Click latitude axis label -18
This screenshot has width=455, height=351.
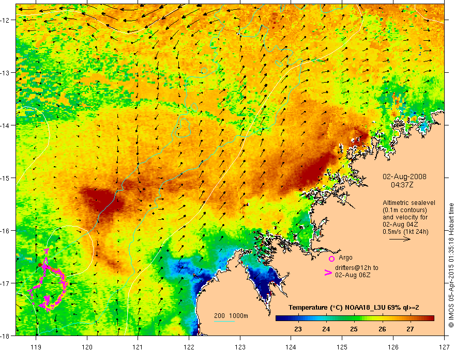coord(6,336)
